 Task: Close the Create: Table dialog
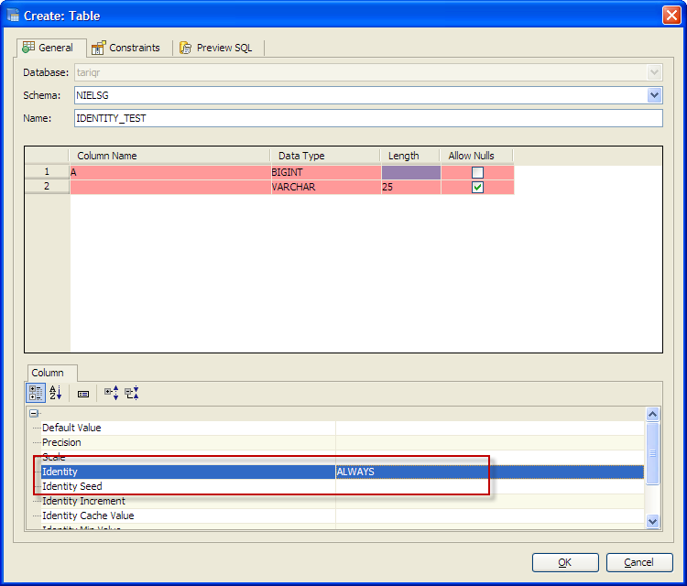coord(671,16)
